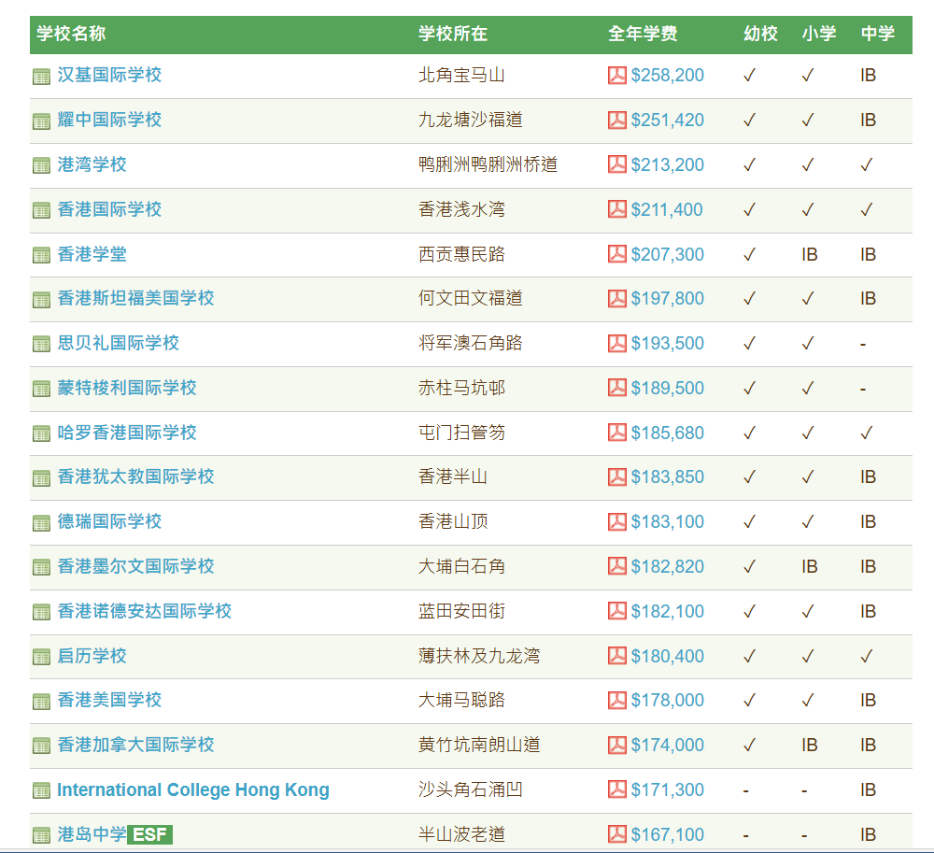Open the 香港诺德安达国际学校 link
The height and width of the screenshot is (853, 934).
coord(144,611)
